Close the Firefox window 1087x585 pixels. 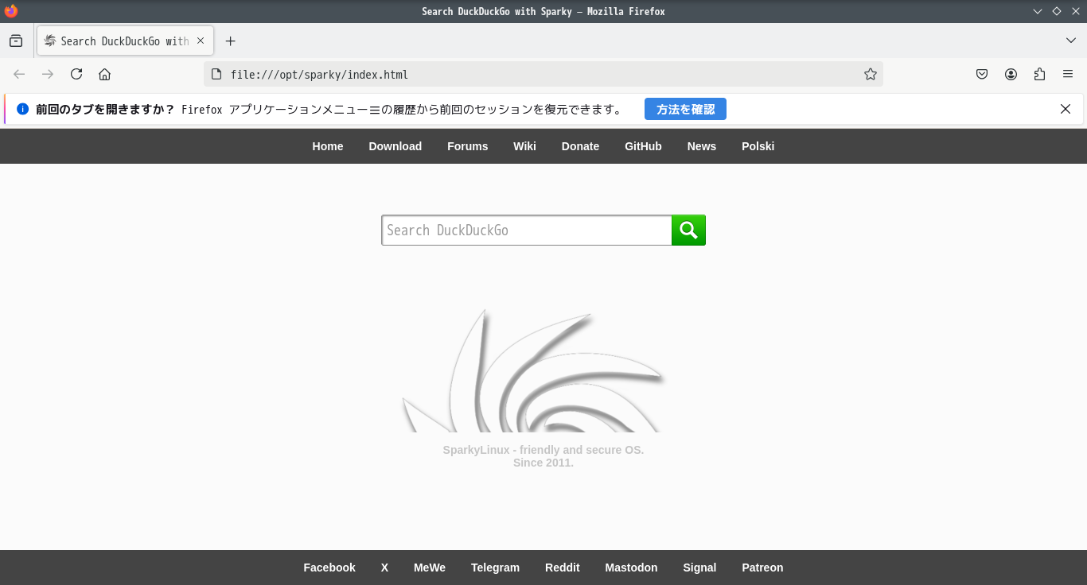coord(1076,11)
